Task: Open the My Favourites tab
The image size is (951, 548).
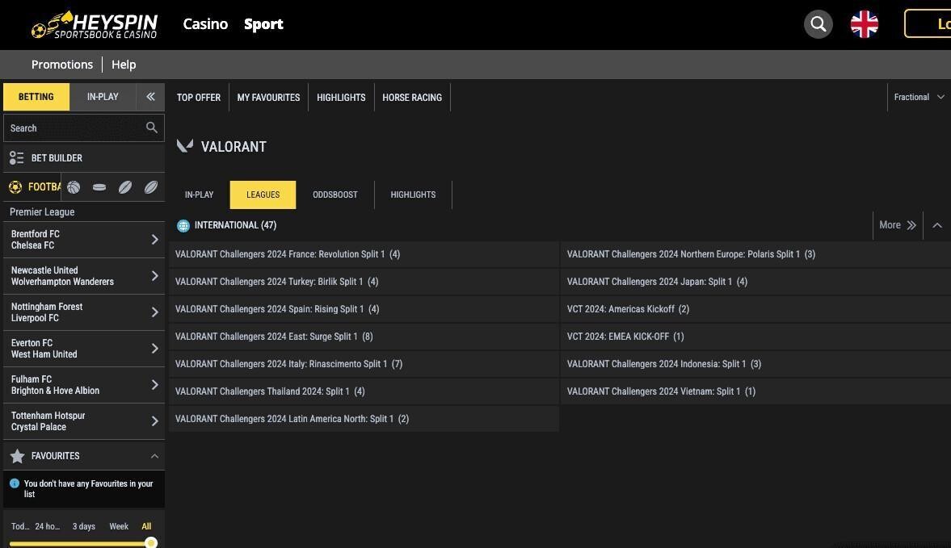Action: (x=269, y=98)
